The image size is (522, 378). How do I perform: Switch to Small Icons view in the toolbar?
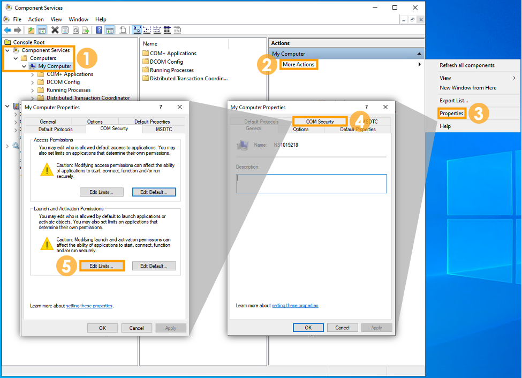click(147, 31)
